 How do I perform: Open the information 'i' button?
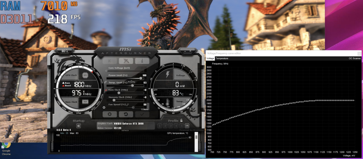coord(142,61)
